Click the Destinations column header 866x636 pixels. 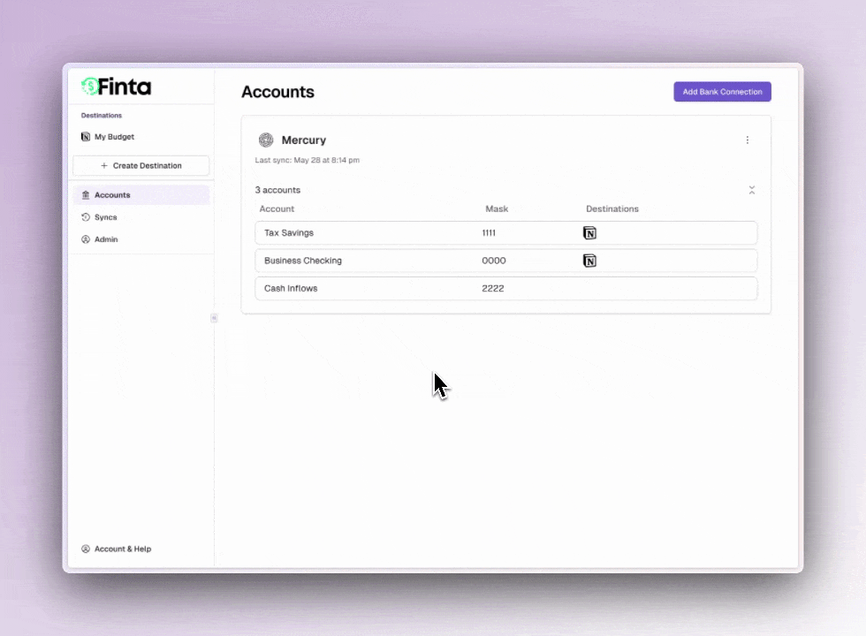tap(612, 208)
